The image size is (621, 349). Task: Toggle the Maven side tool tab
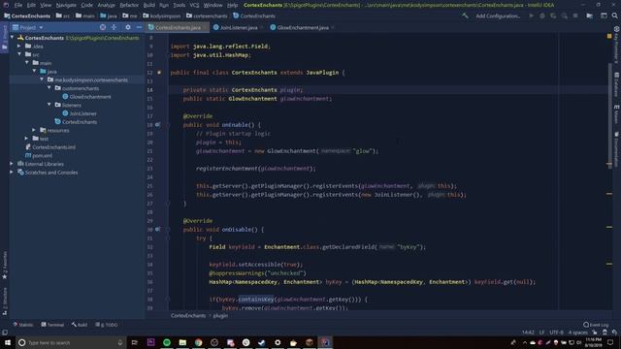click(x=617, y=114)
